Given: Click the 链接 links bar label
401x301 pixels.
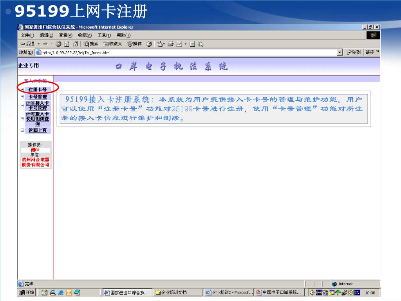Looking at the screenshot, I should pyautogui.click(x=370, y=52).
